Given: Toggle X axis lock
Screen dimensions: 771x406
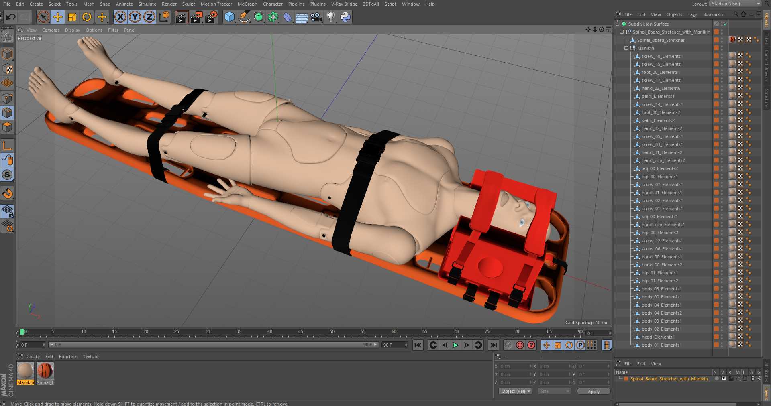Looking at the screenshot, I should [120, 17].
